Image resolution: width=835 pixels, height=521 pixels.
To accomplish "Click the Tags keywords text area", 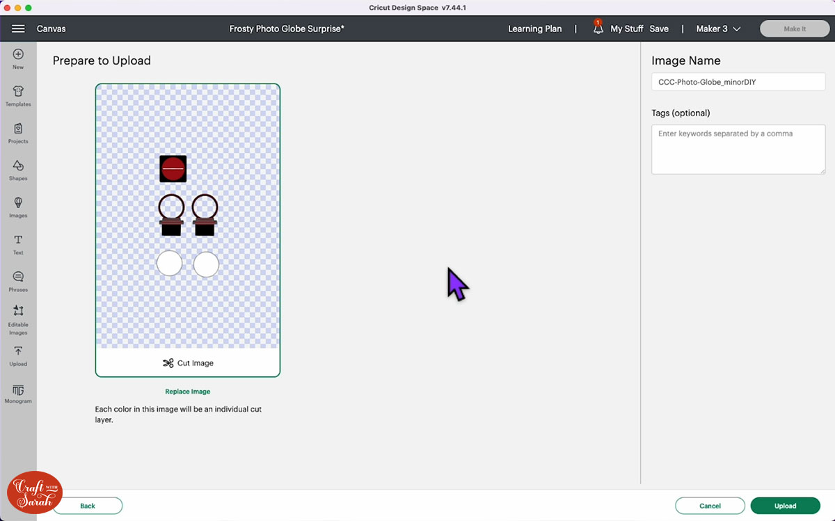I will [738, 150].
